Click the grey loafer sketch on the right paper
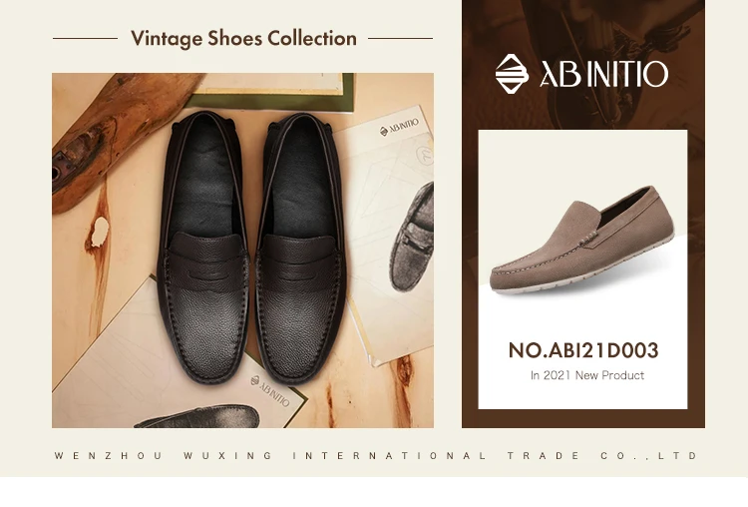Screen dimensions: 748x507 (413, 237)
